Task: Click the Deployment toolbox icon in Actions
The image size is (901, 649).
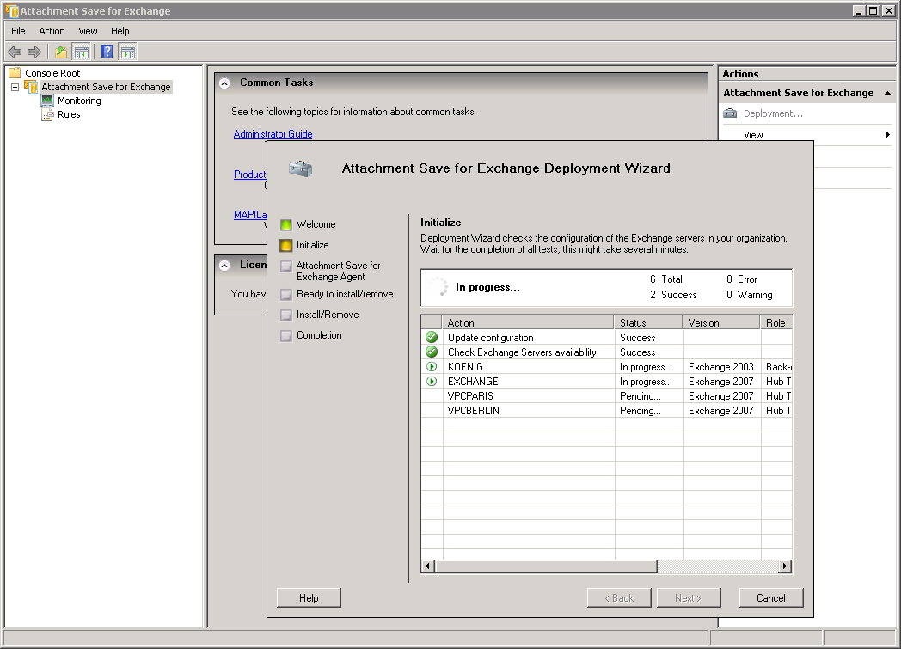Action: point(730,113)
